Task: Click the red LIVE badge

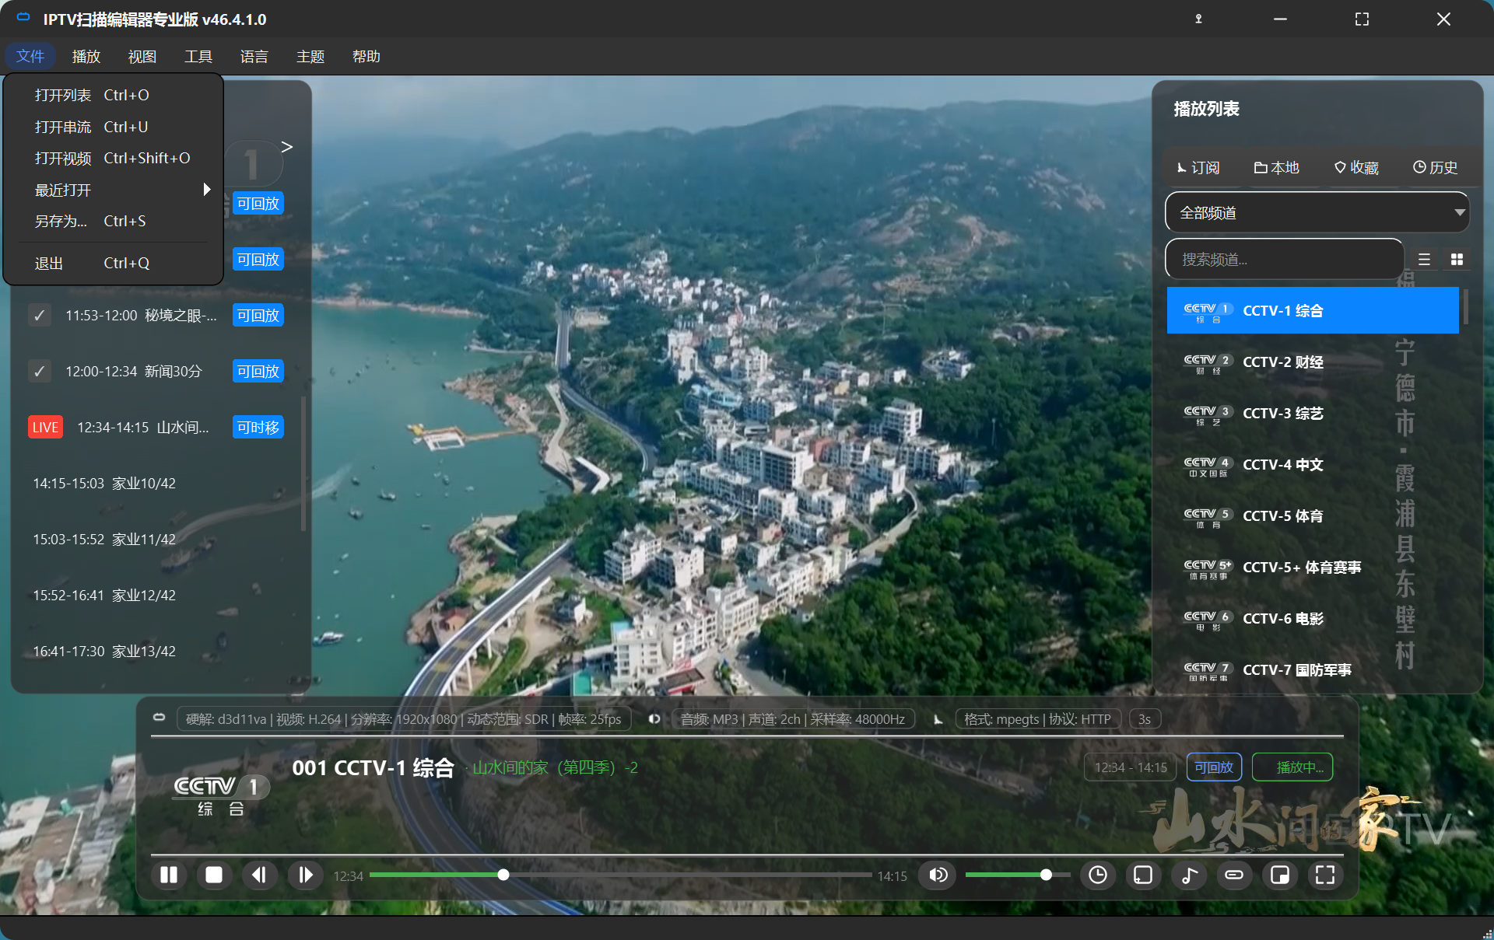Action: tap(45, 428)
